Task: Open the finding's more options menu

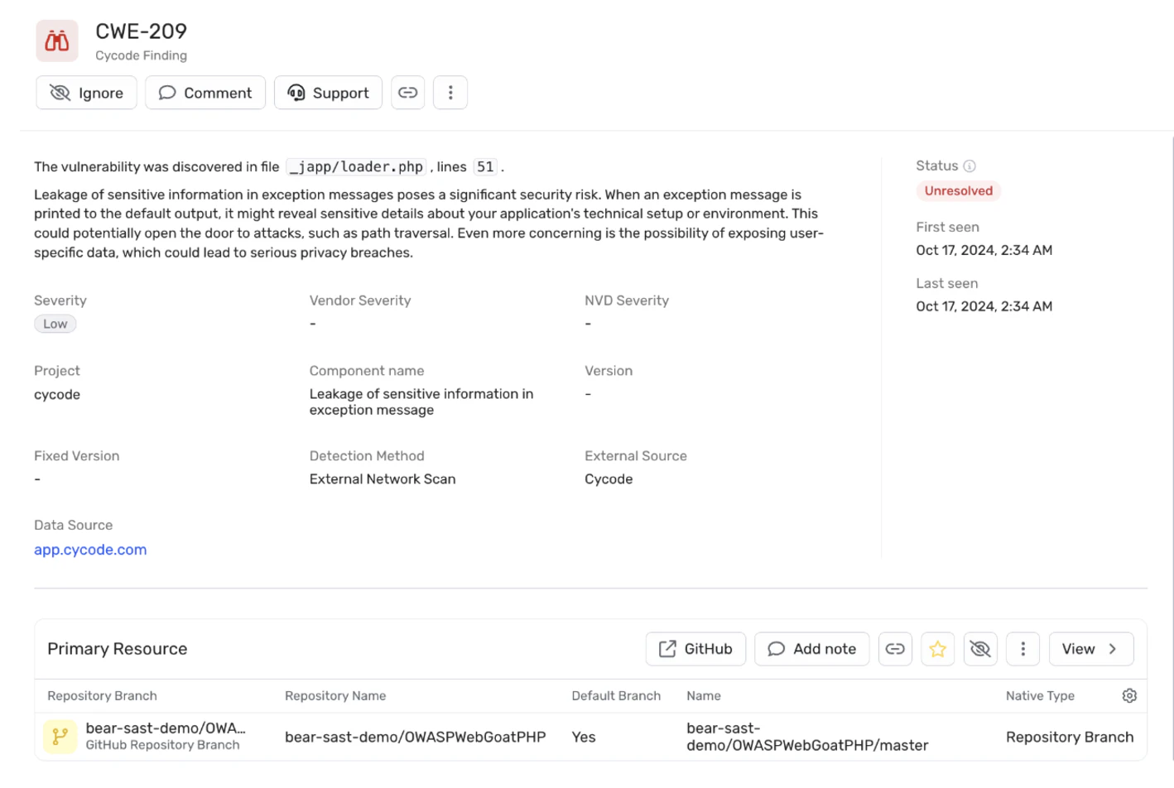Action: point(450,93)
